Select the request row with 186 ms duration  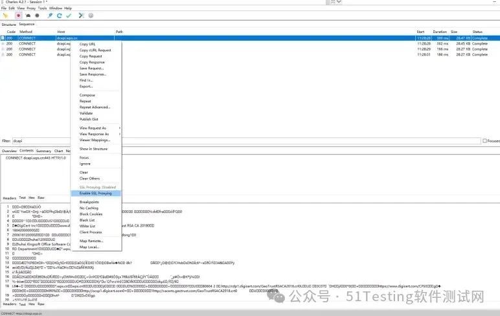250,54
